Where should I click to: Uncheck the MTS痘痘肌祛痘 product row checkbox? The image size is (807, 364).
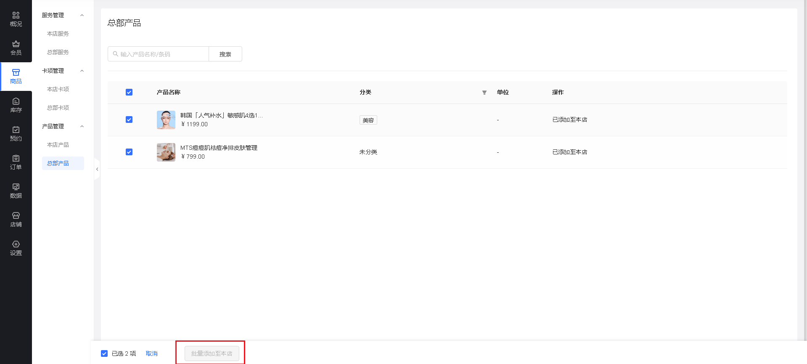[x=129, y=152]
